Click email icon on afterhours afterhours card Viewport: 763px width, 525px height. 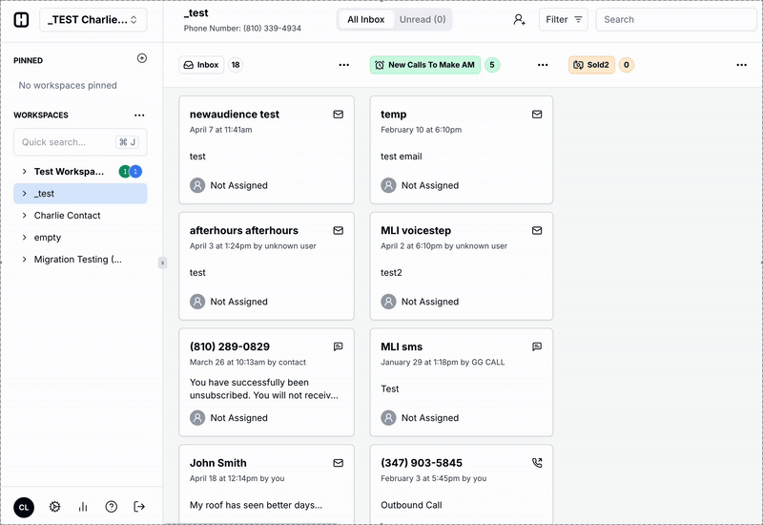pos(339,231)
